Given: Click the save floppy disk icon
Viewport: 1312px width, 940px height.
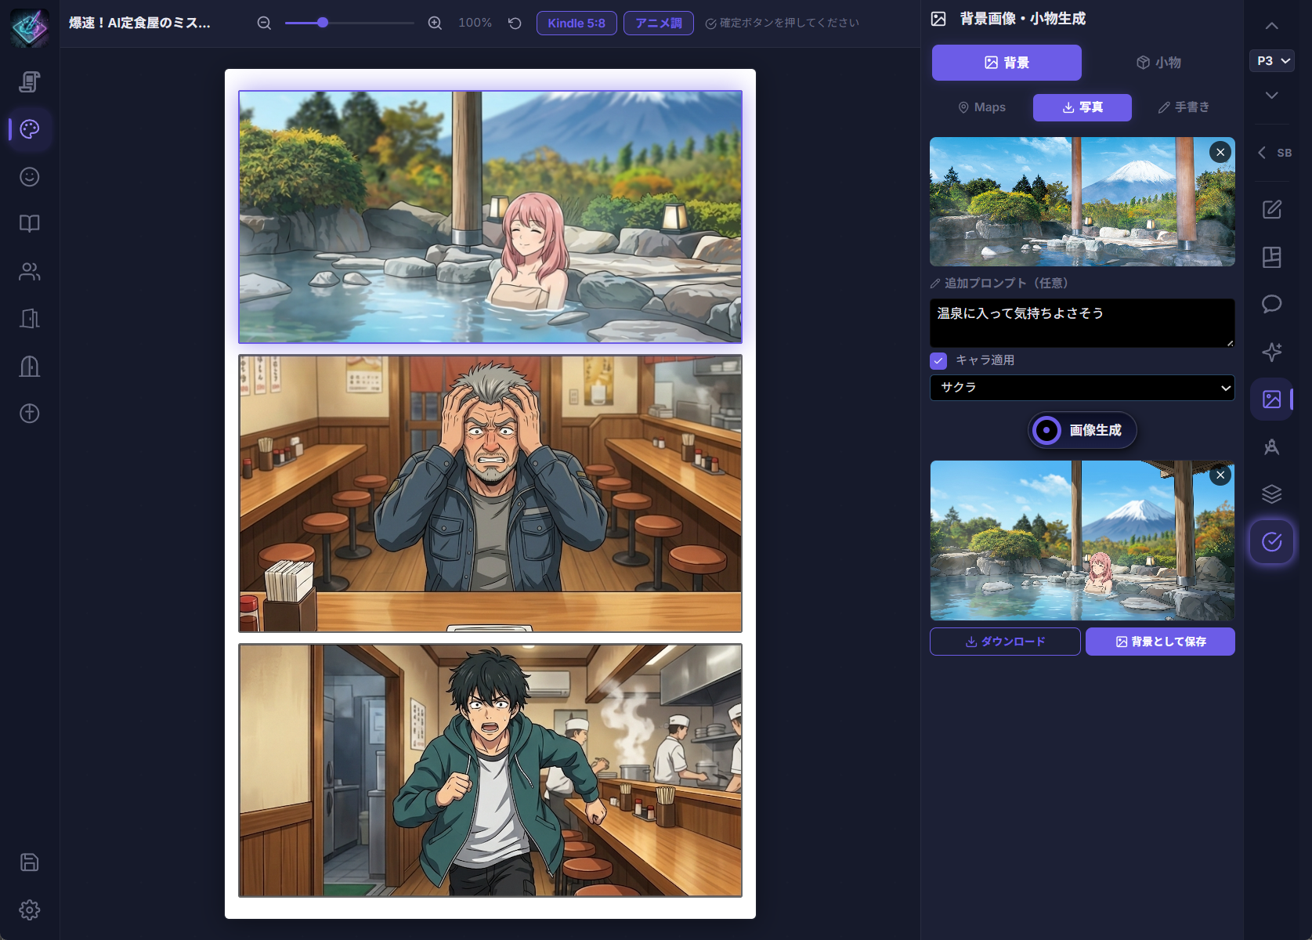Looking at the screenshot, I should (30, 862).
